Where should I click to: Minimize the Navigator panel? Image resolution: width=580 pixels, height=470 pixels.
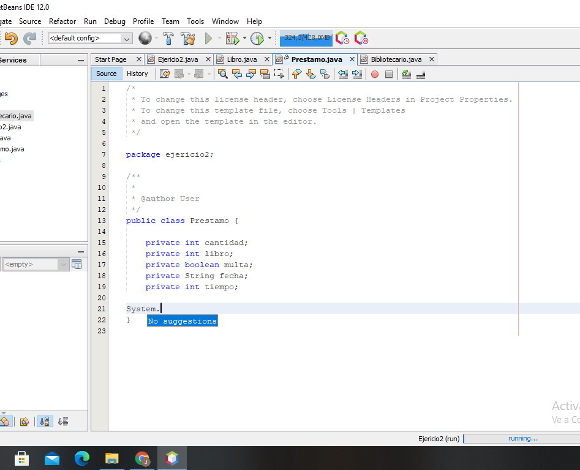pyautogui.click(x=81, y=252)
